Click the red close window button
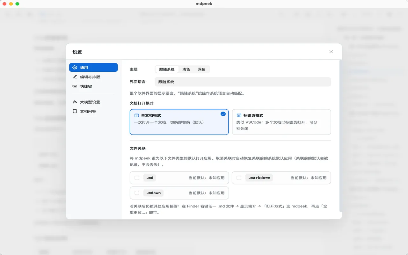408x255 pixels. 4,4
